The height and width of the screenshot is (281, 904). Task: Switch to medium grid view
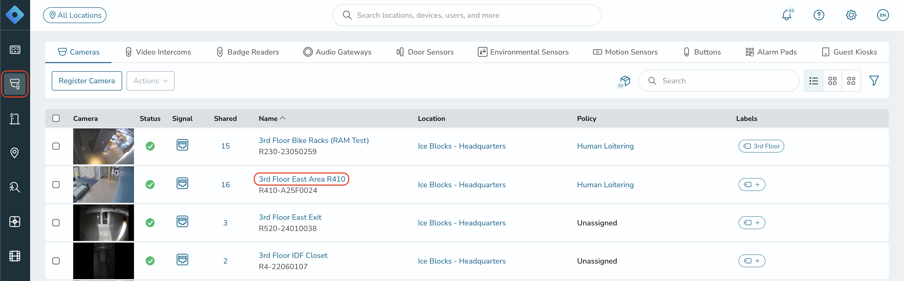[832, 81]
